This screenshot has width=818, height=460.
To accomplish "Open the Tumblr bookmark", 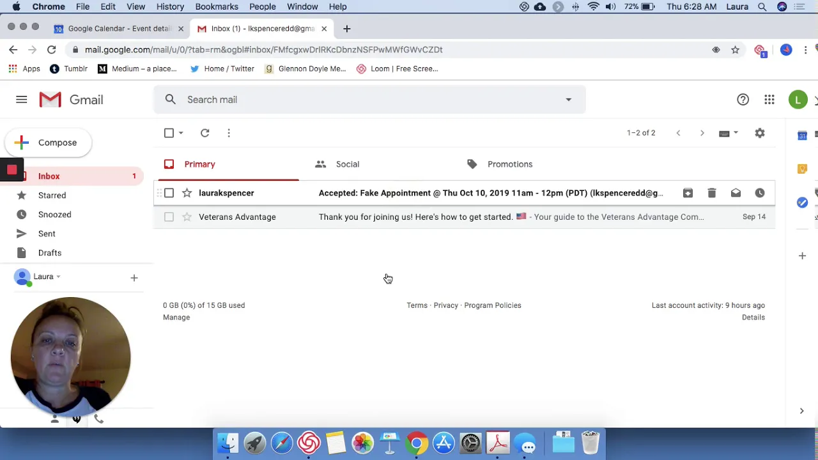I will (x=68, y=69).
